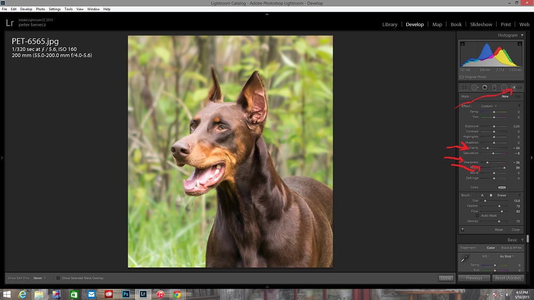This screenshot has height=300, width=534.
Task: Switch to the Library module
Action: click(390, 25)
